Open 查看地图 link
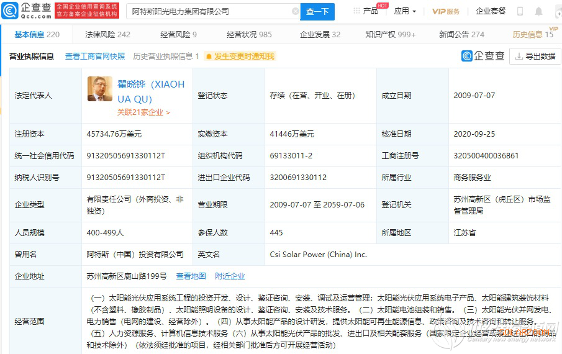The height and width of the screenshot is (354, 562). (191, 276)
